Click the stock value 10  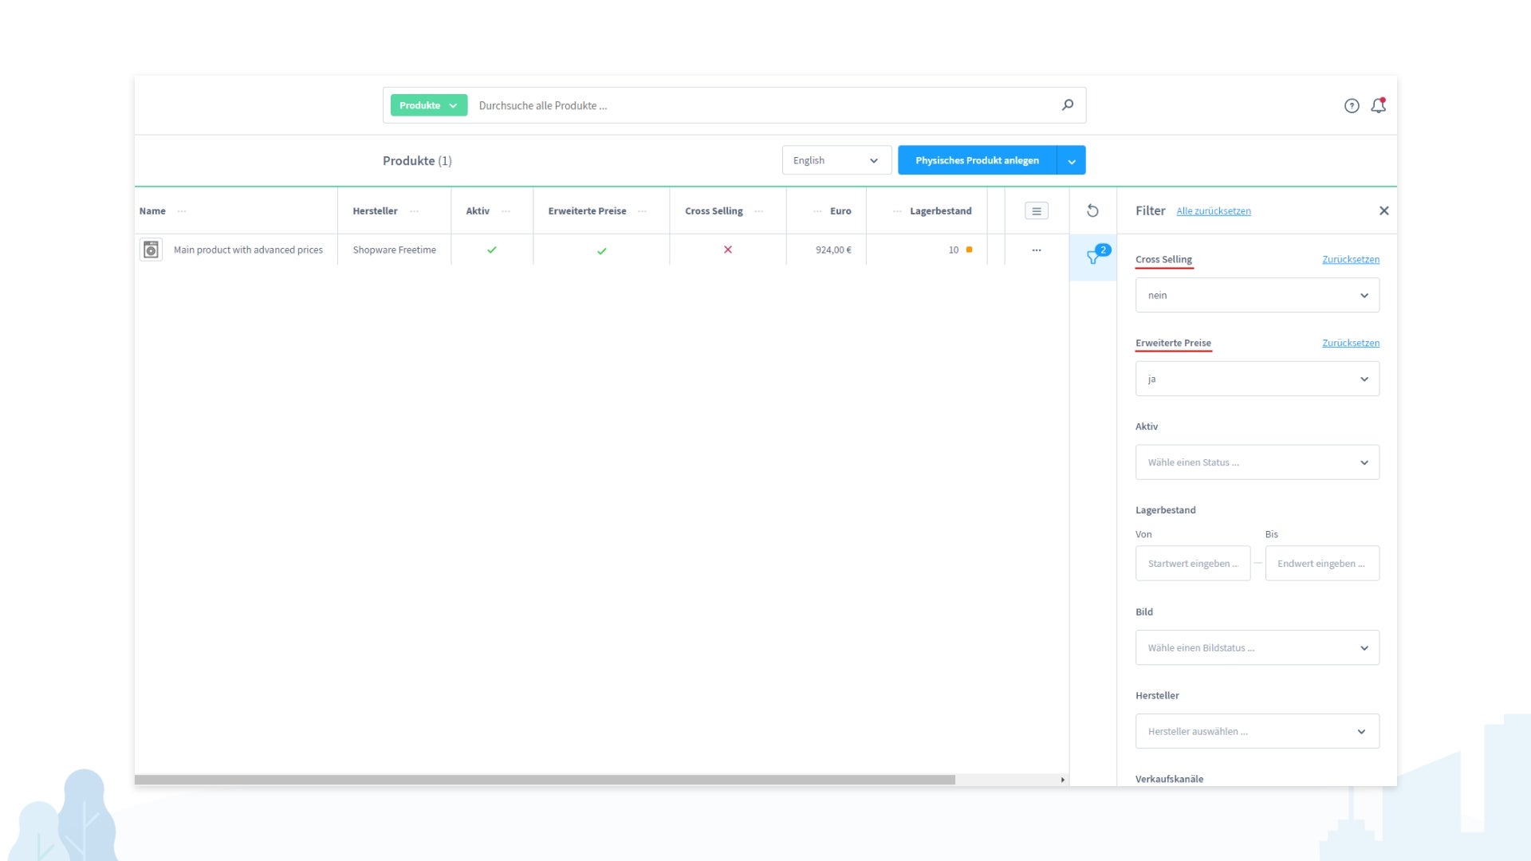(953, 250)
